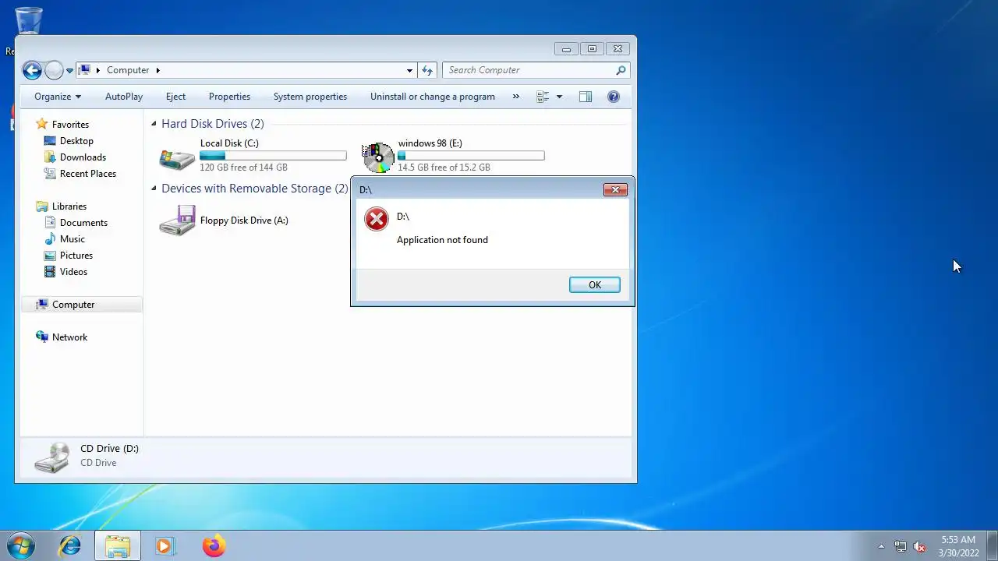Select Network in navigation pane
Image resolution: width=998 pixels, height=561 pixels.
coord(69,337)
